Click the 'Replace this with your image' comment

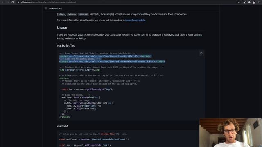tap(111, 67)
